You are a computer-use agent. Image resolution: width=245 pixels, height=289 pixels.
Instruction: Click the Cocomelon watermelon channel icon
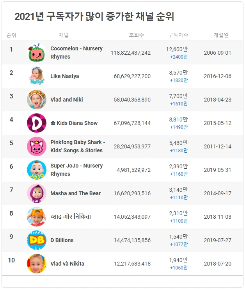[x=37, y=53]
